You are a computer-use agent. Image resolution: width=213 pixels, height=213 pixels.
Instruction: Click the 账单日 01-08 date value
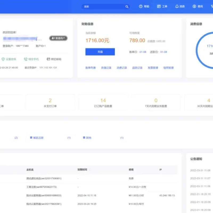point(143,52)
